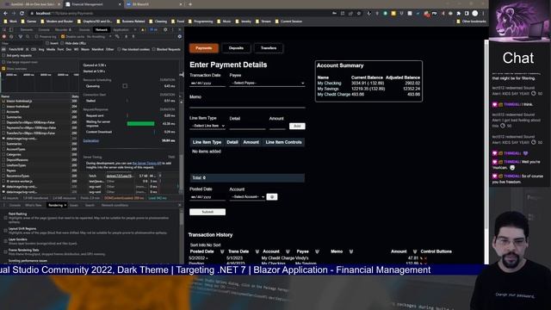Image resolution: width=551 pixels, height=310 pixels.
Task: Check the Invert filter checkbox
Action: coord(47,43)
